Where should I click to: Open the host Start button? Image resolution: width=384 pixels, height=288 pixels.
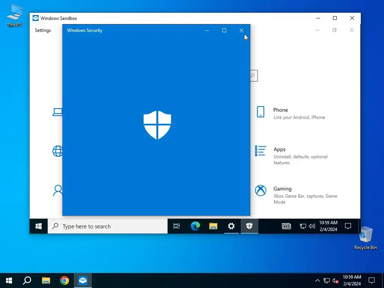9,280
